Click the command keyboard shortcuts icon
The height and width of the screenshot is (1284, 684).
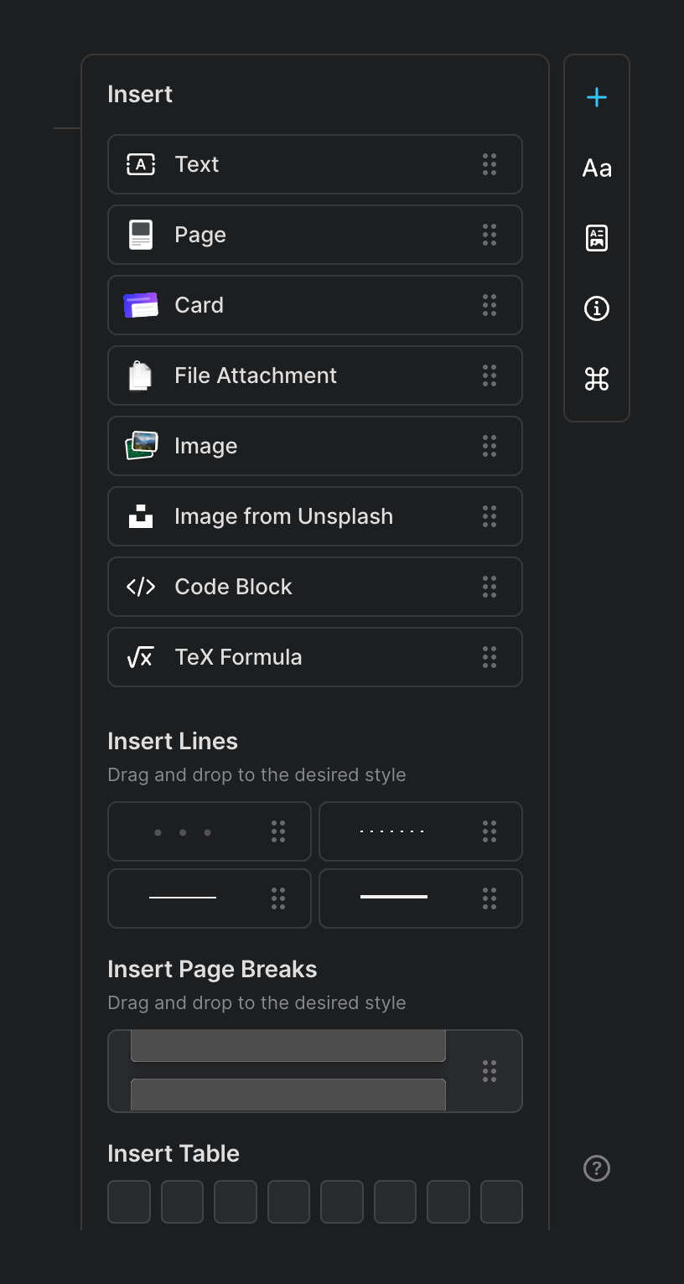tap(596, 379)
